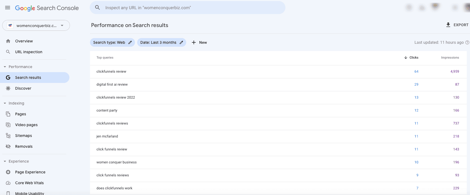Screen dimensions: 470x195
Task: Select the content party query
Action: 278,110
